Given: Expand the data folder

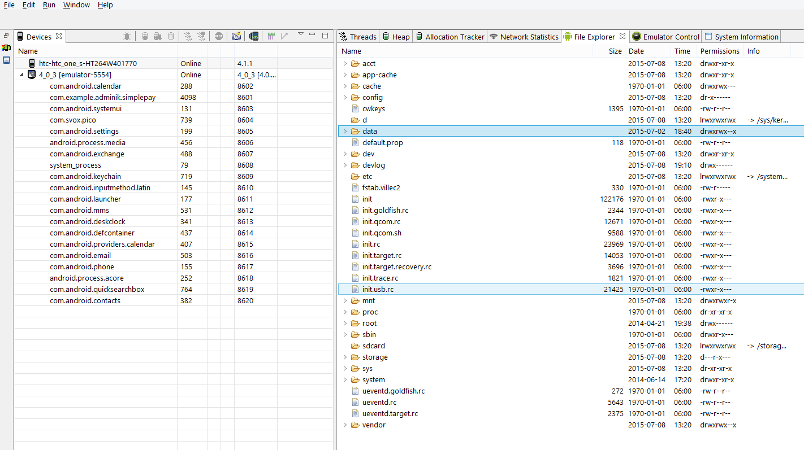Looking at the screenshot, I should 345,131.
